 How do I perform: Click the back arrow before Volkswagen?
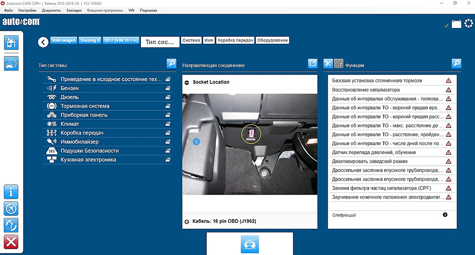tap(43, 42)
